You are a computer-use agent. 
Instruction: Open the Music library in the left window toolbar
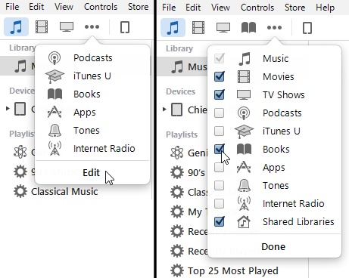coord(16,27)
